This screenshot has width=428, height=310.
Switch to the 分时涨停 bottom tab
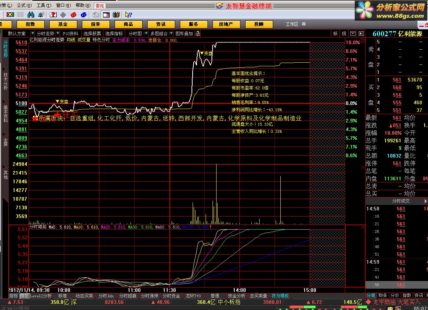click(x=149, y=296)
